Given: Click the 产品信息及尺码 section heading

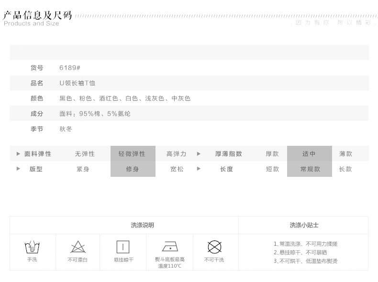Looking at the screenshot, I should pos(37,15).
